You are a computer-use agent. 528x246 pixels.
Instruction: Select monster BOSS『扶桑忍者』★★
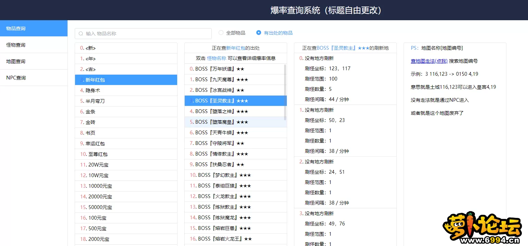point(236,164)
